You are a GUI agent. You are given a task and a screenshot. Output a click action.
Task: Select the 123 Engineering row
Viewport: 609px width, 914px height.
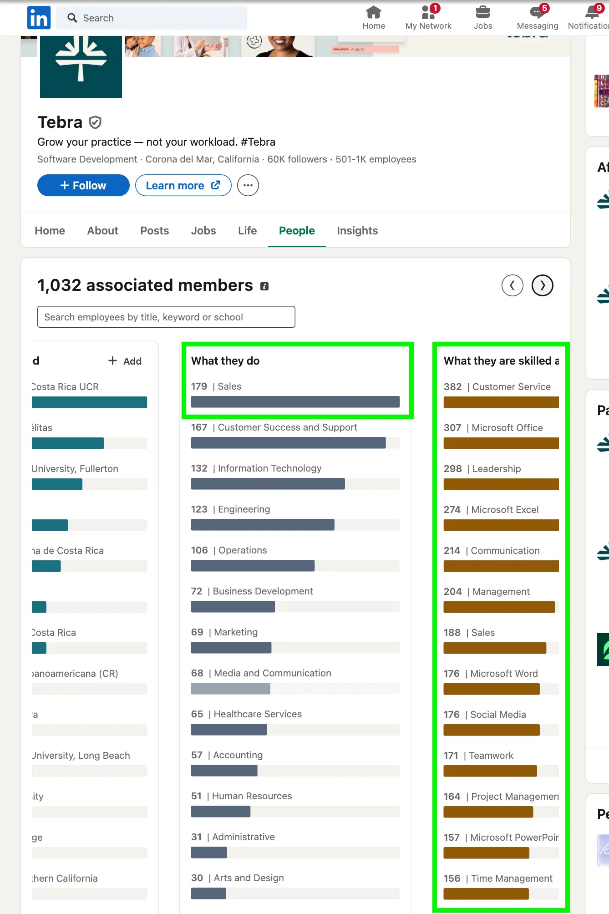click(295, 517)
